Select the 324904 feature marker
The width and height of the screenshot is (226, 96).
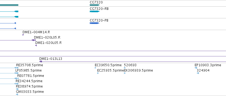(198, 73)
